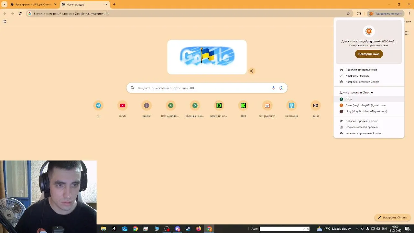Open Steam from the taskbar
The height and width of the screenshot is (233, 414).
coord(188,229)
